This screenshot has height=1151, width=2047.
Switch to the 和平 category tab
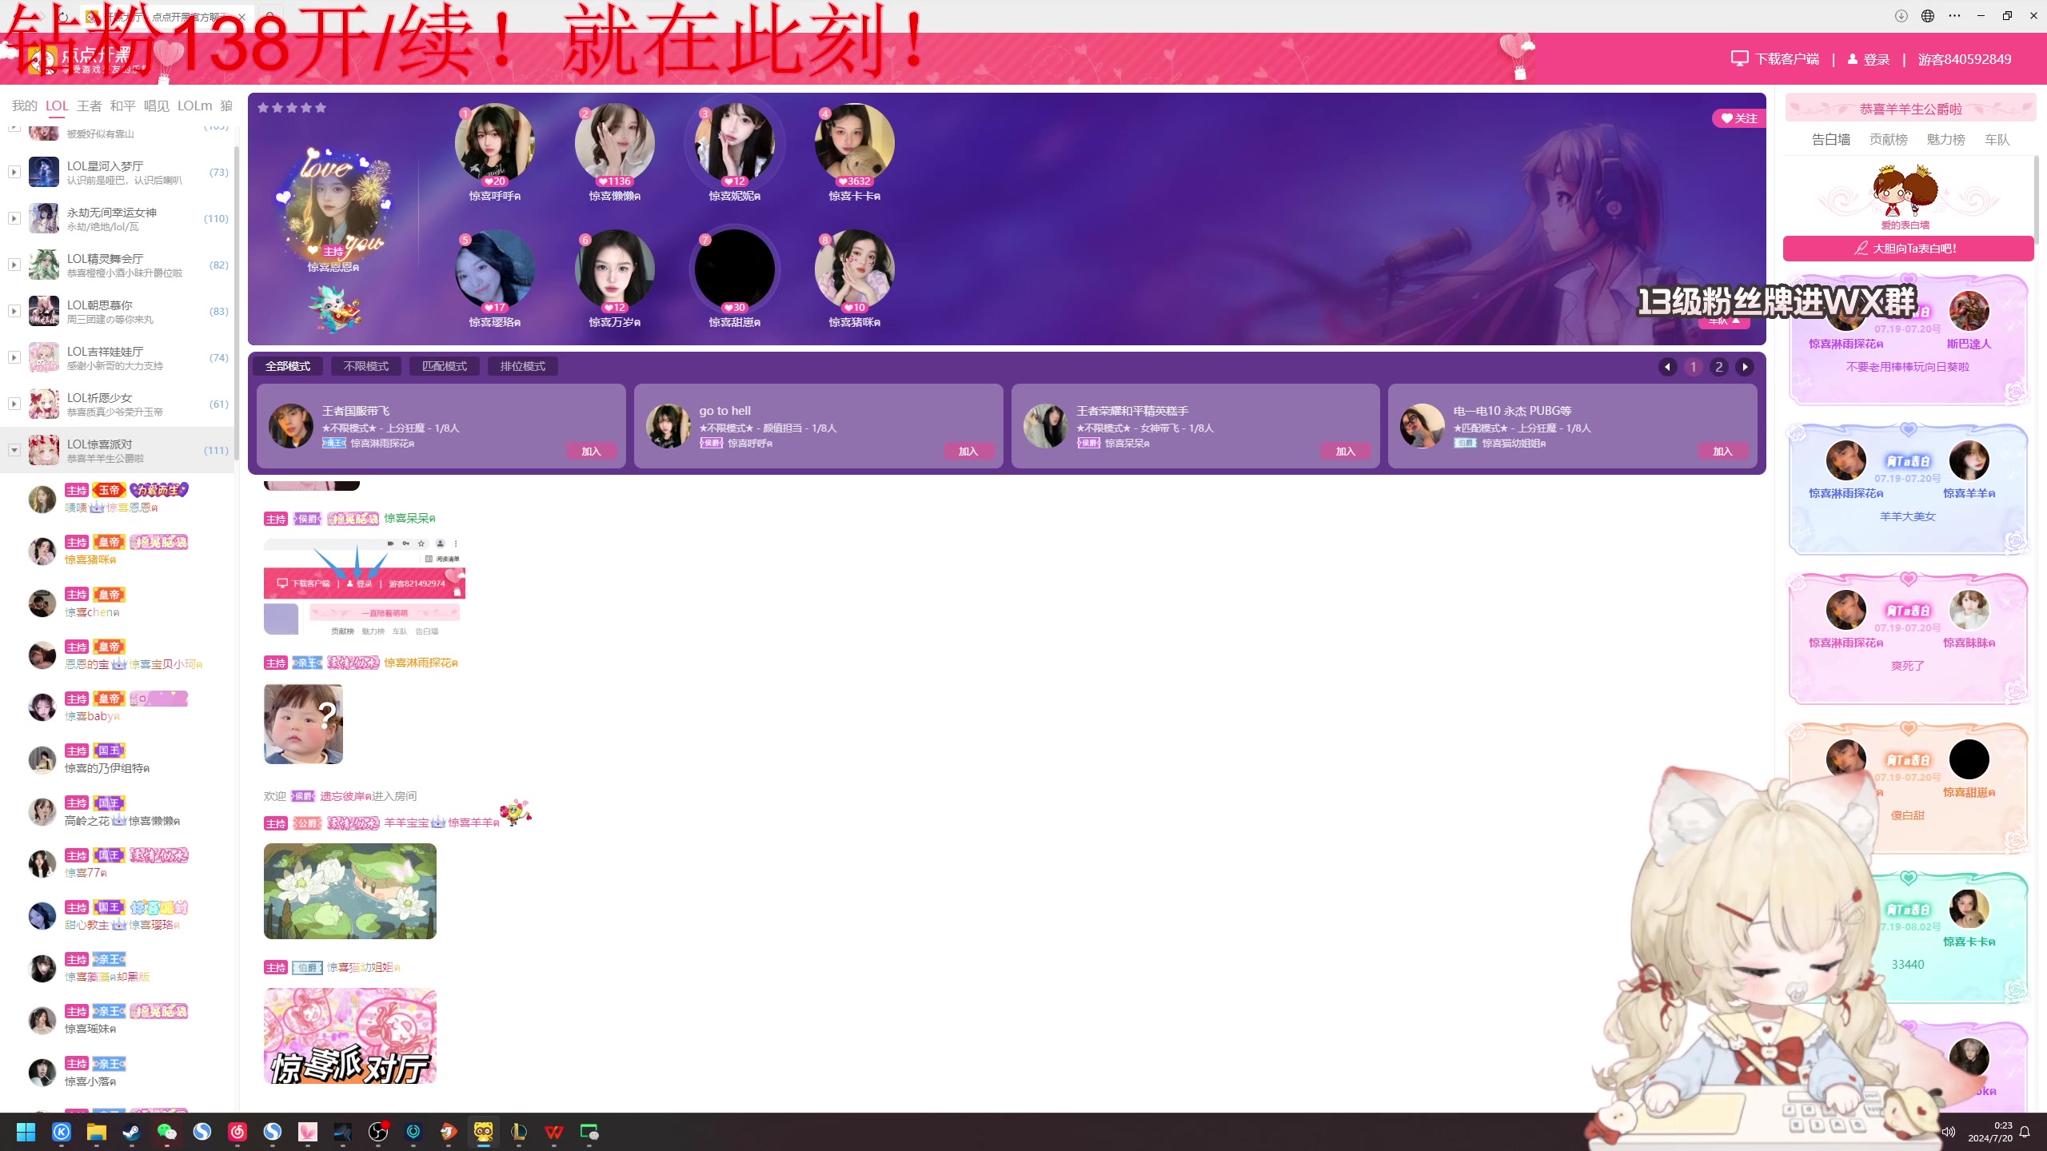(x=123, y=106)
